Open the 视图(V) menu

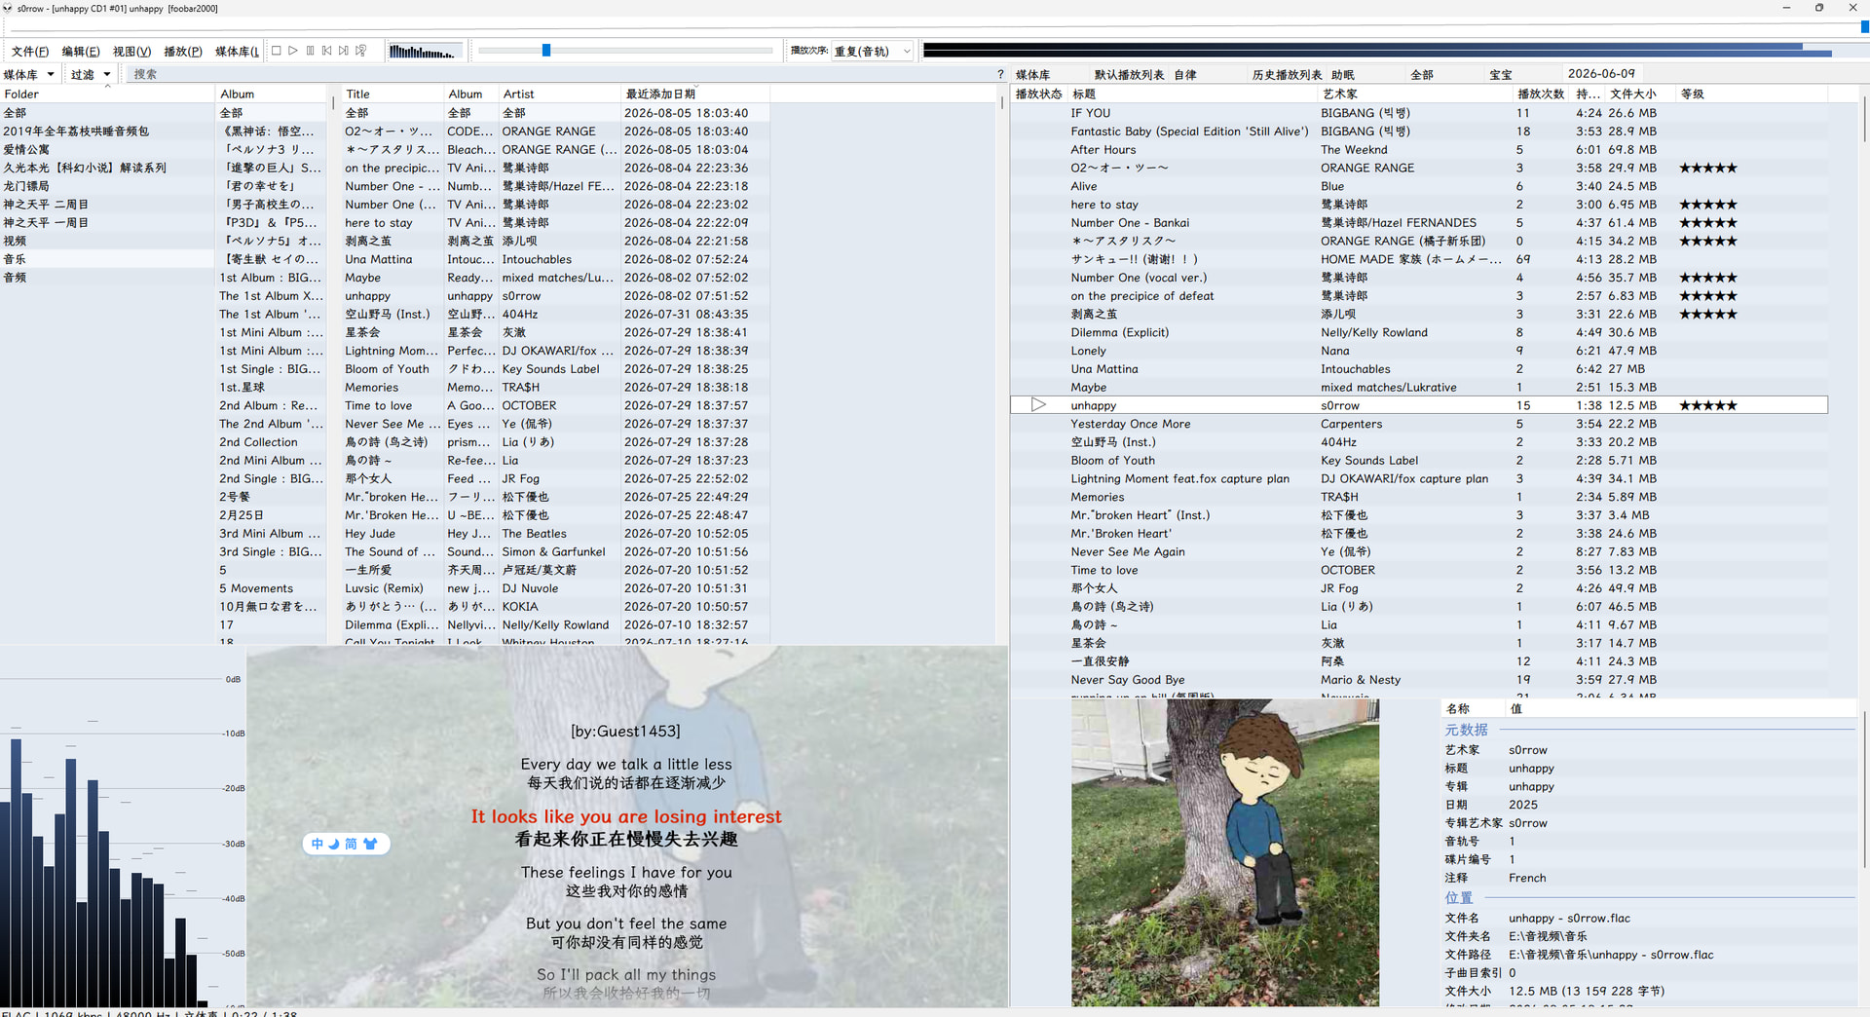tap(131, 52)
